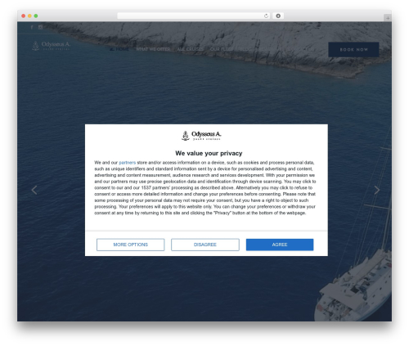The height and width of the screenshot is (346, 409).
Task: Open a new browser tab with plus
Action: 388,18
